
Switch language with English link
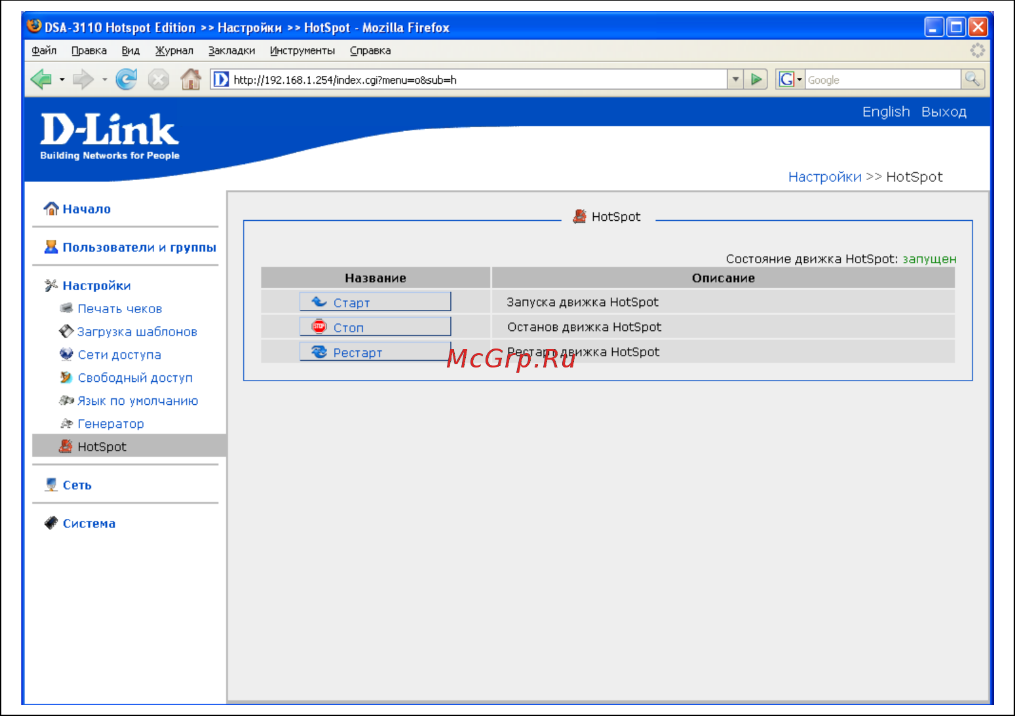886,112
